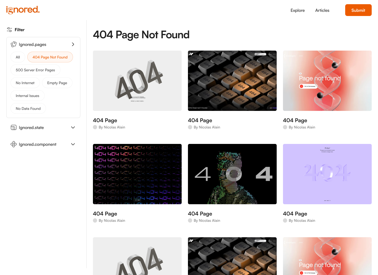Image resolution: width=378 pixels, height=275 pixels.
Task: Open the lavender 404 thumbnail
Action: (327, 174)
